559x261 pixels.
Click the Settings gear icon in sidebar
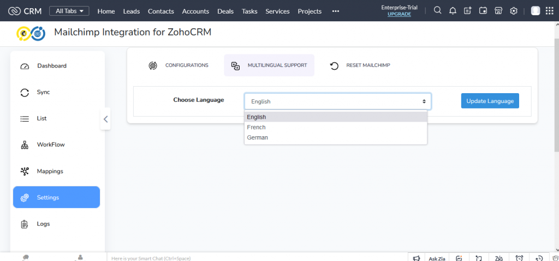24,198
